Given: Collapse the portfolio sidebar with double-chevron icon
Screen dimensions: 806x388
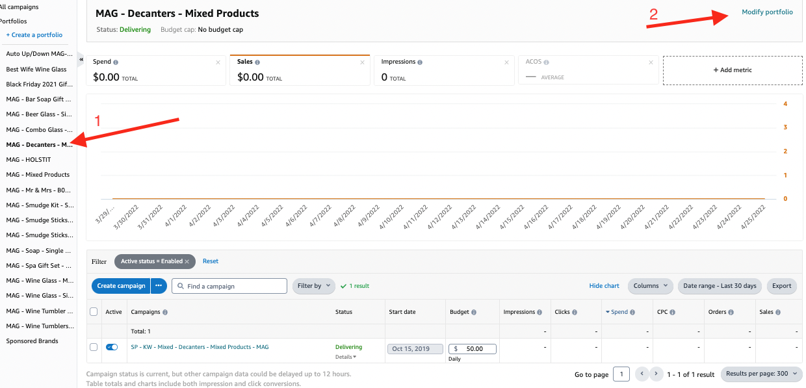Looking at the screenshot, I should [x=81, y=60].
